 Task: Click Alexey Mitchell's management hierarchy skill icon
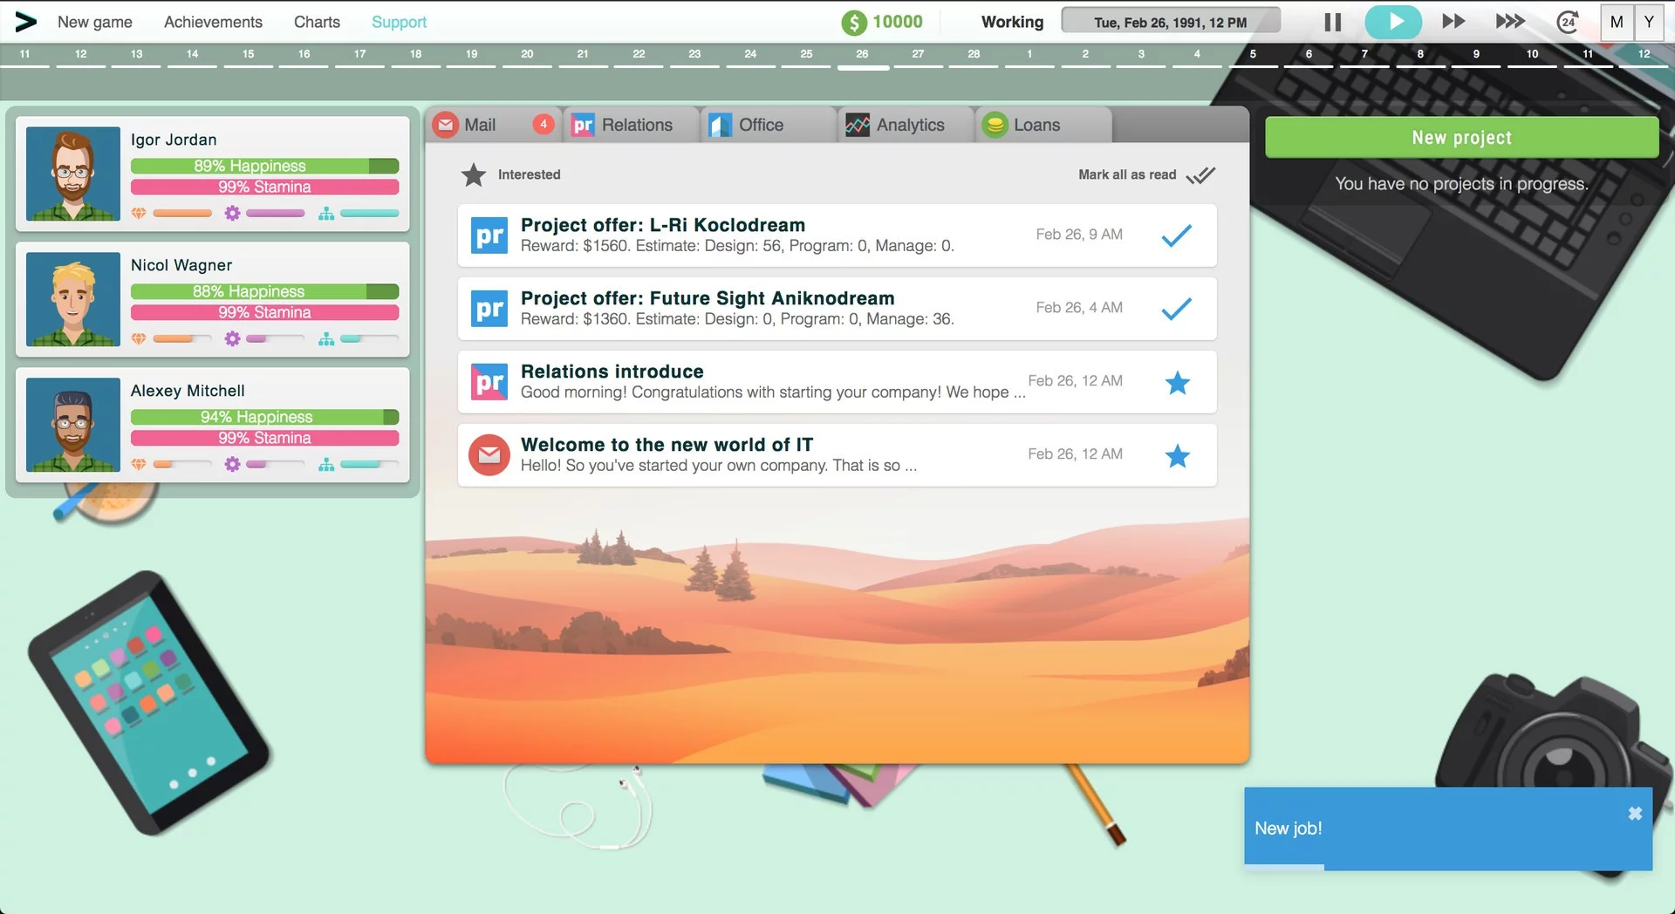(x=326, y=464)
